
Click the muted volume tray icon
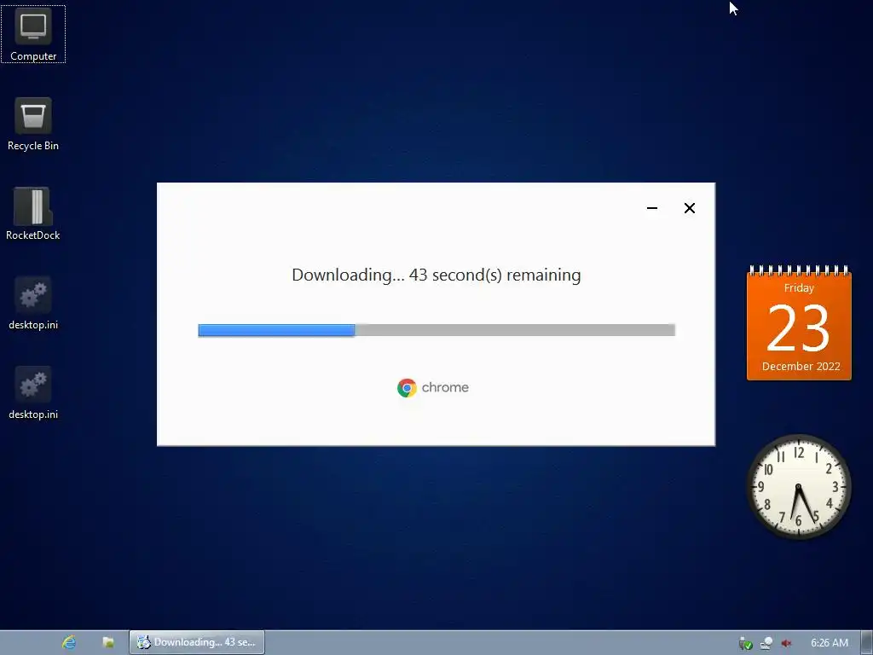(786, 643)
